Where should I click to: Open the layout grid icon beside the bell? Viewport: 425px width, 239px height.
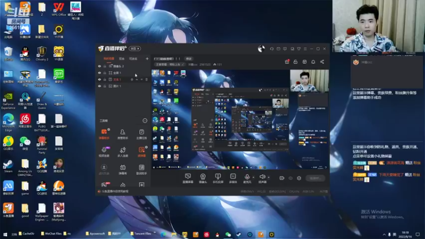pos(304,62)
